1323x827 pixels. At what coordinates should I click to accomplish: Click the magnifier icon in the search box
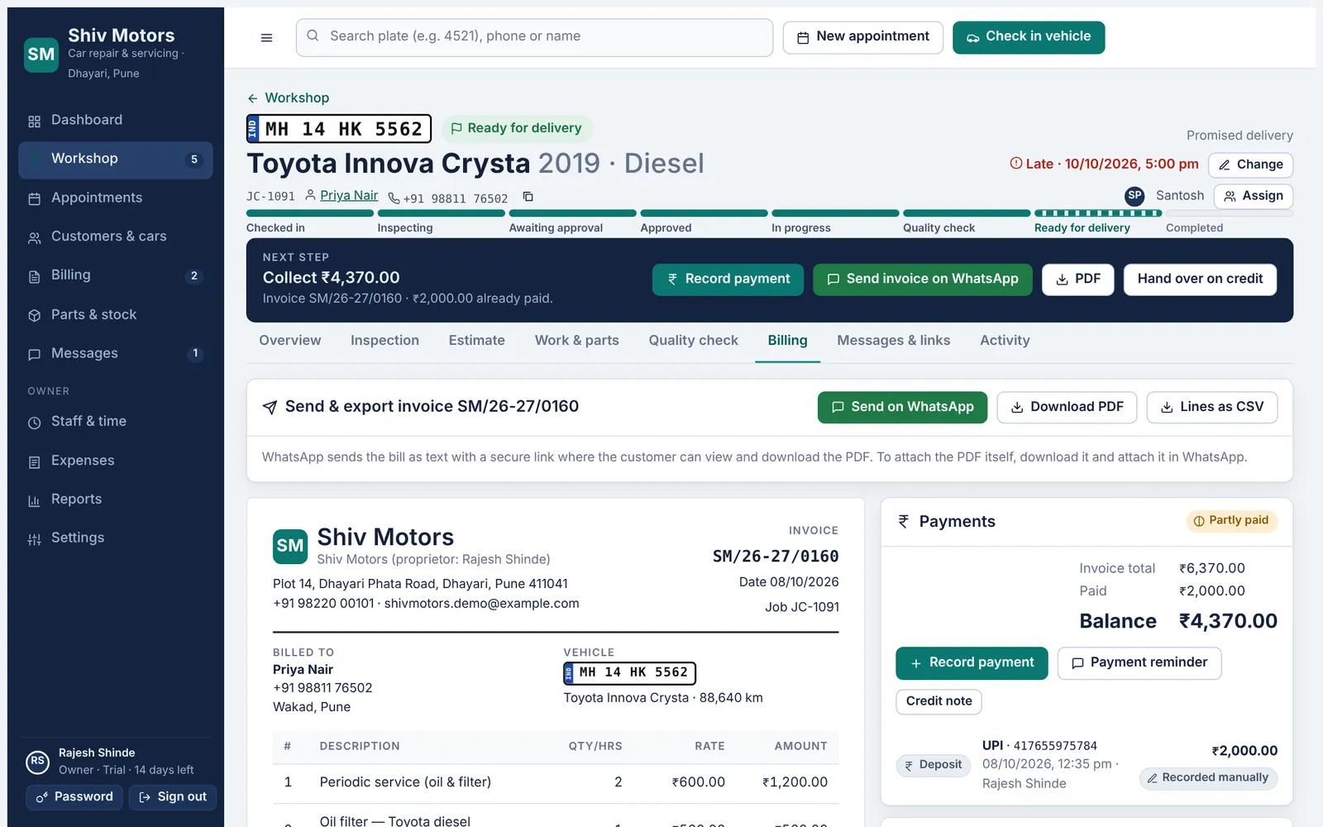(x=313, y=36)
